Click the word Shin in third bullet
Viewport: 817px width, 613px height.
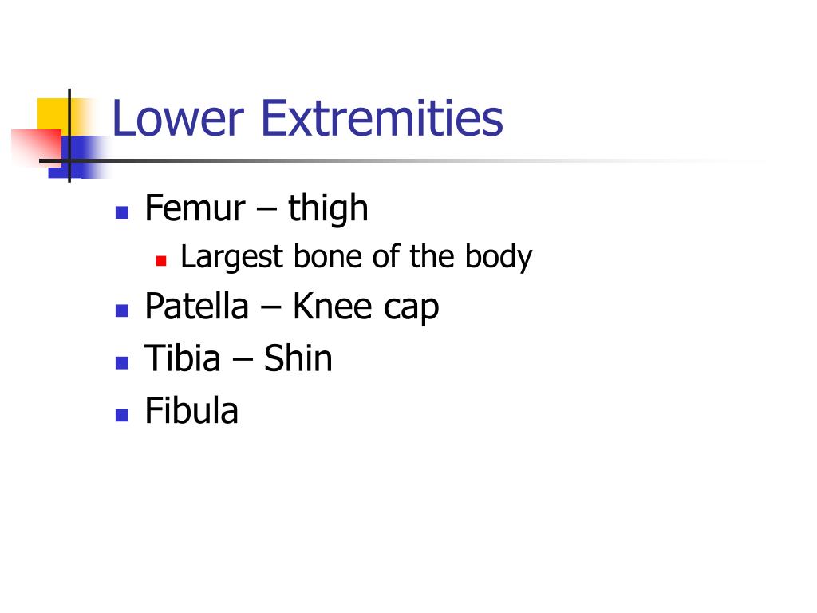pos(298,358)
